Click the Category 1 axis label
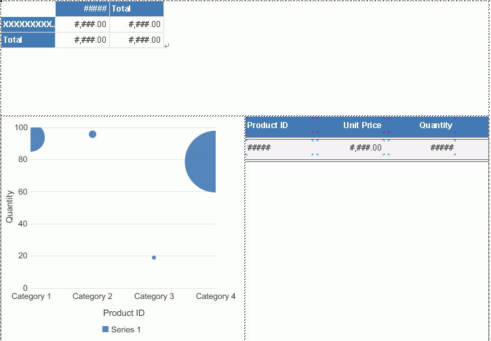Screen dimensions: 491x341 click(x=31, y=296)
